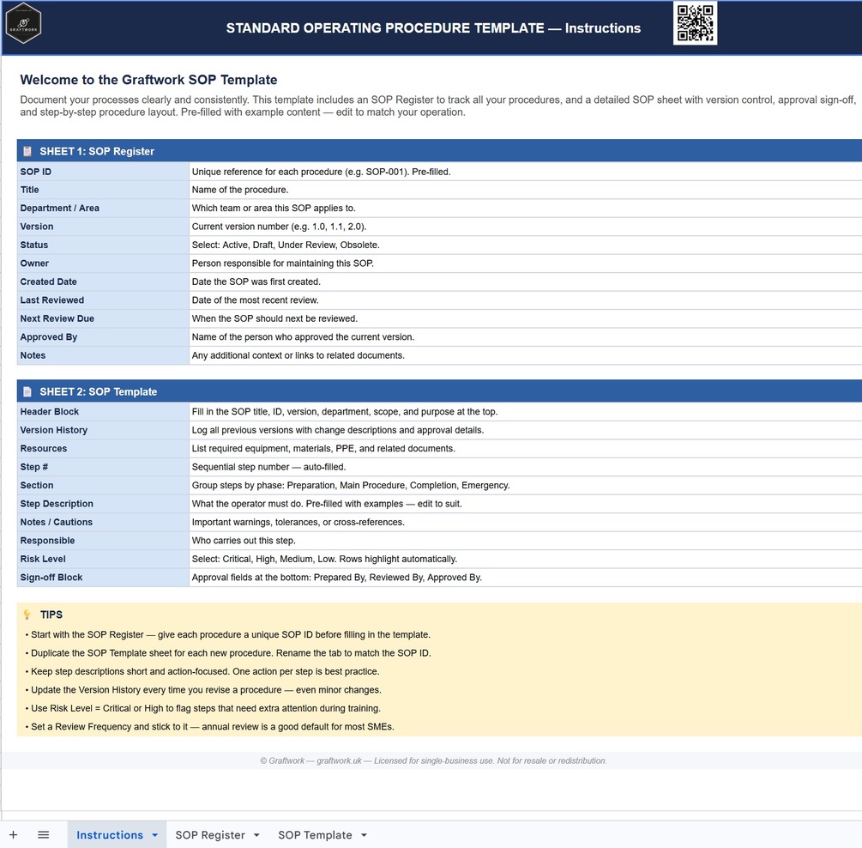Click the Sign-off Block description cell
Screen dimensions: 862x848
click(526, 578)
